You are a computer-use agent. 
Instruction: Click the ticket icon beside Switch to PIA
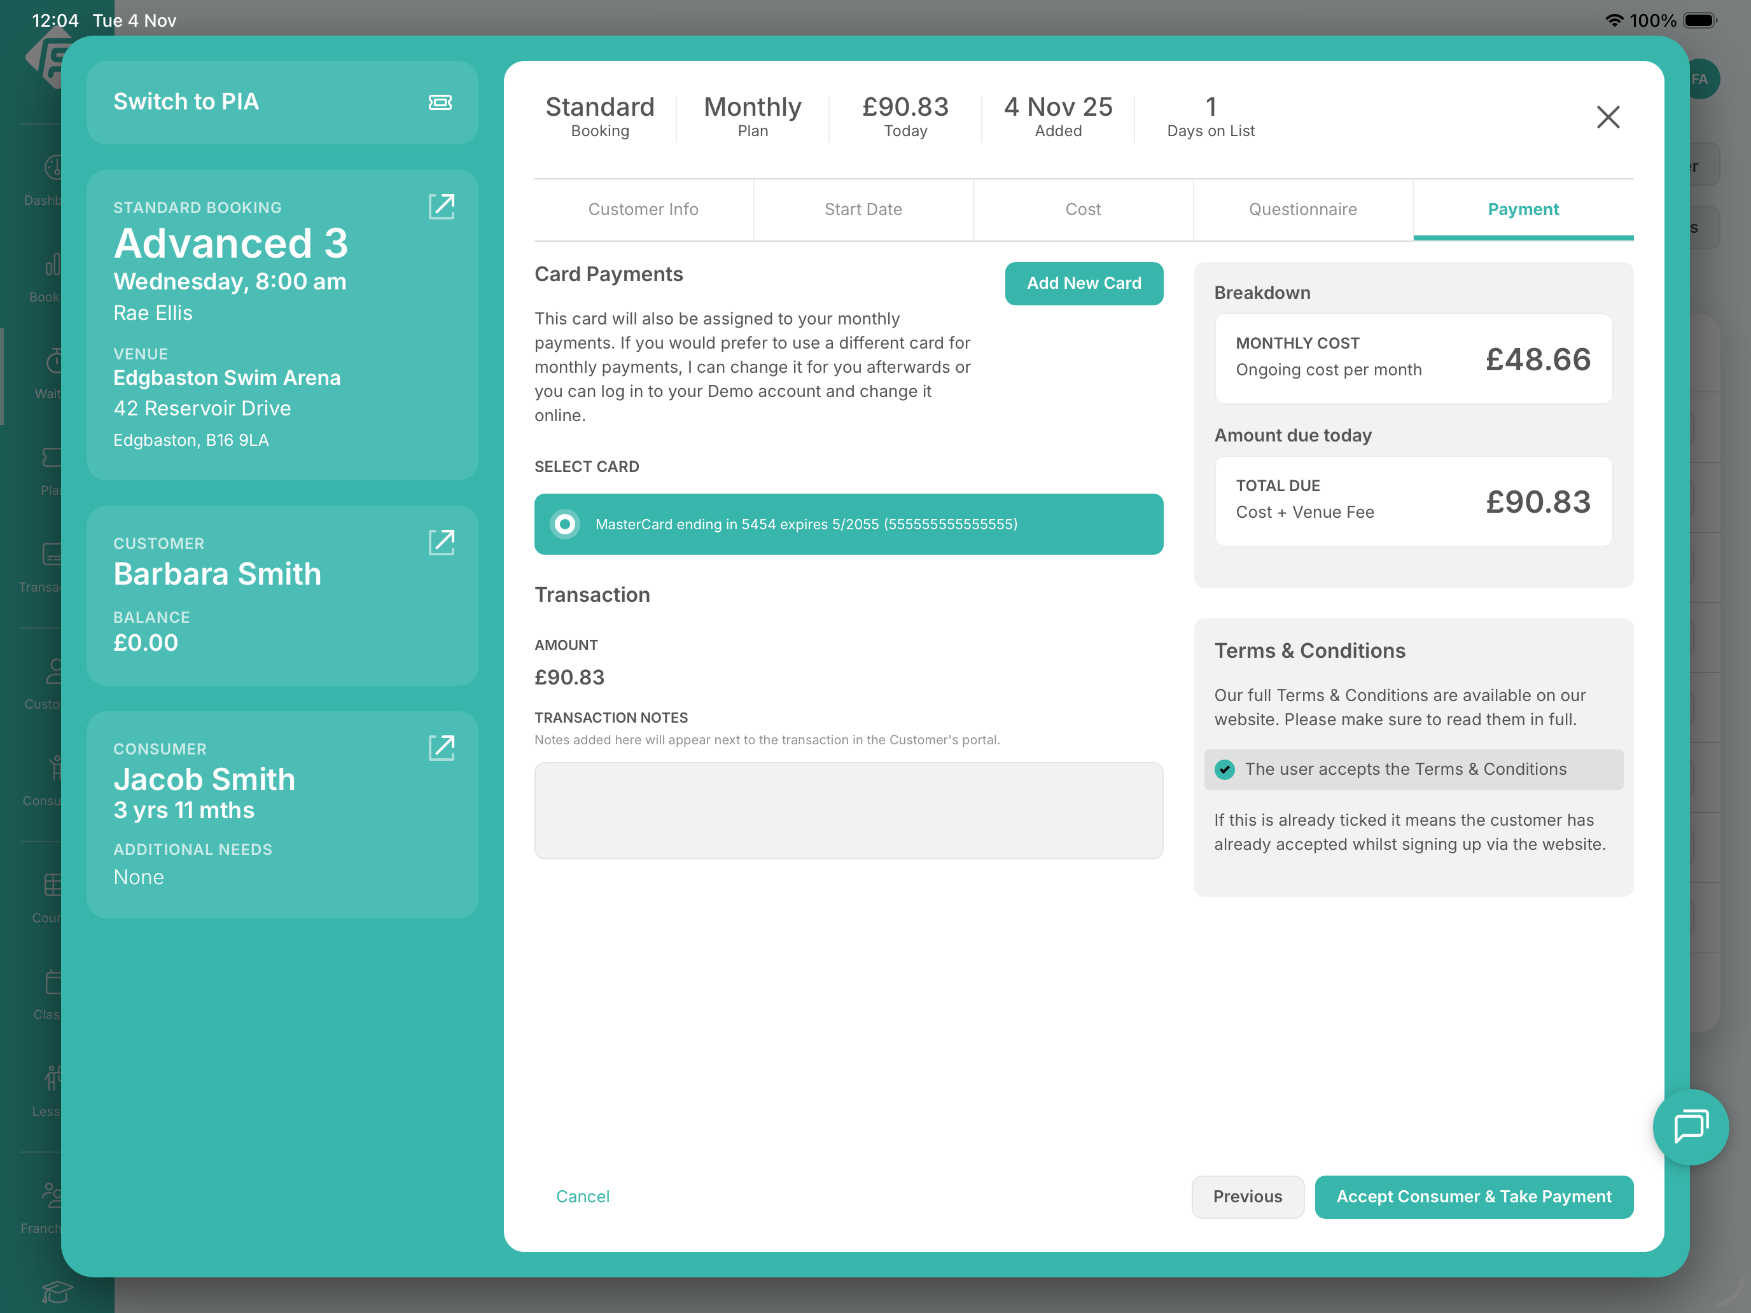(440, 102)
